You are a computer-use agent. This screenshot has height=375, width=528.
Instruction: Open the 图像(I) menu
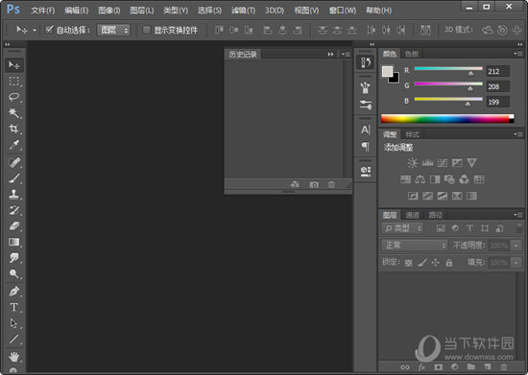109,11
